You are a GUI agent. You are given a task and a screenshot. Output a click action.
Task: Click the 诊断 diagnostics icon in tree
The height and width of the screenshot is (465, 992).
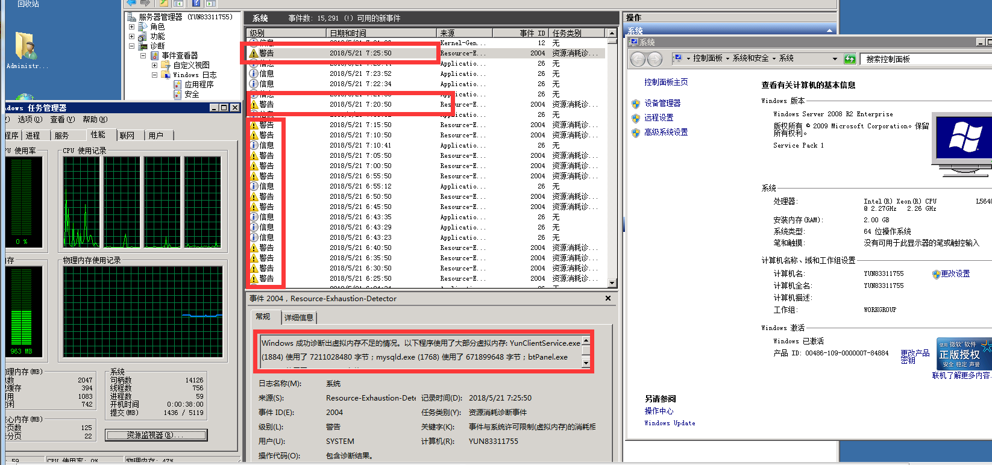tap(143, 46)
